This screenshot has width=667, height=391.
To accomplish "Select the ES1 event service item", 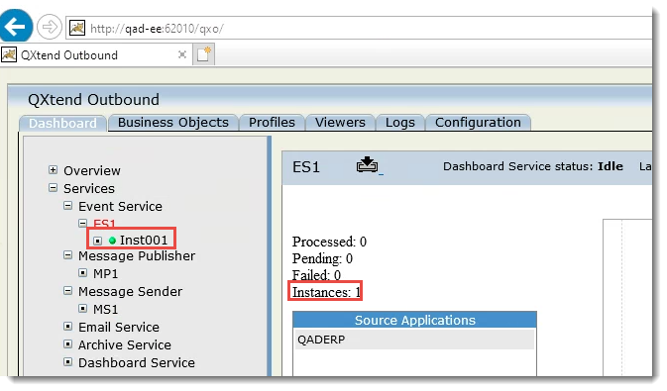I will 104,223.
